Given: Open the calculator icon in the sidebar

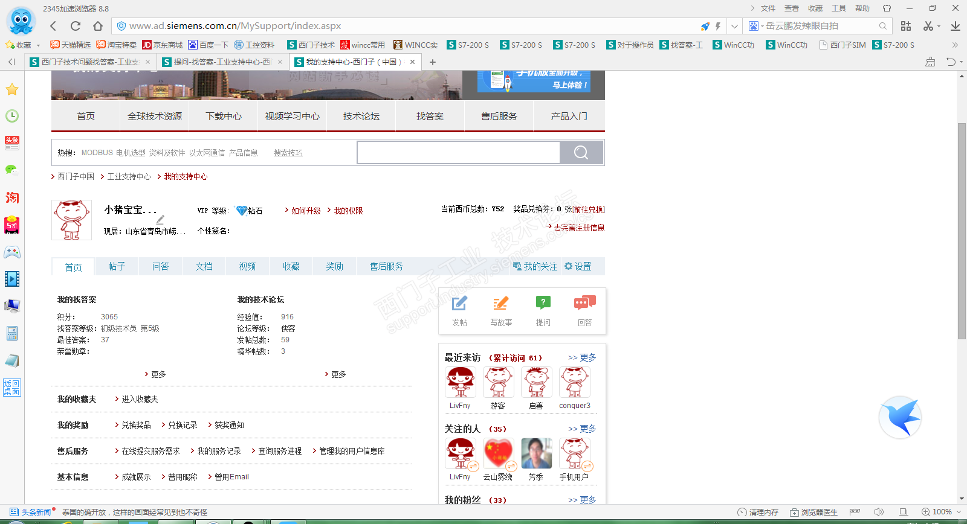Looking at the screenshot, I should click(x=11, y=333).
